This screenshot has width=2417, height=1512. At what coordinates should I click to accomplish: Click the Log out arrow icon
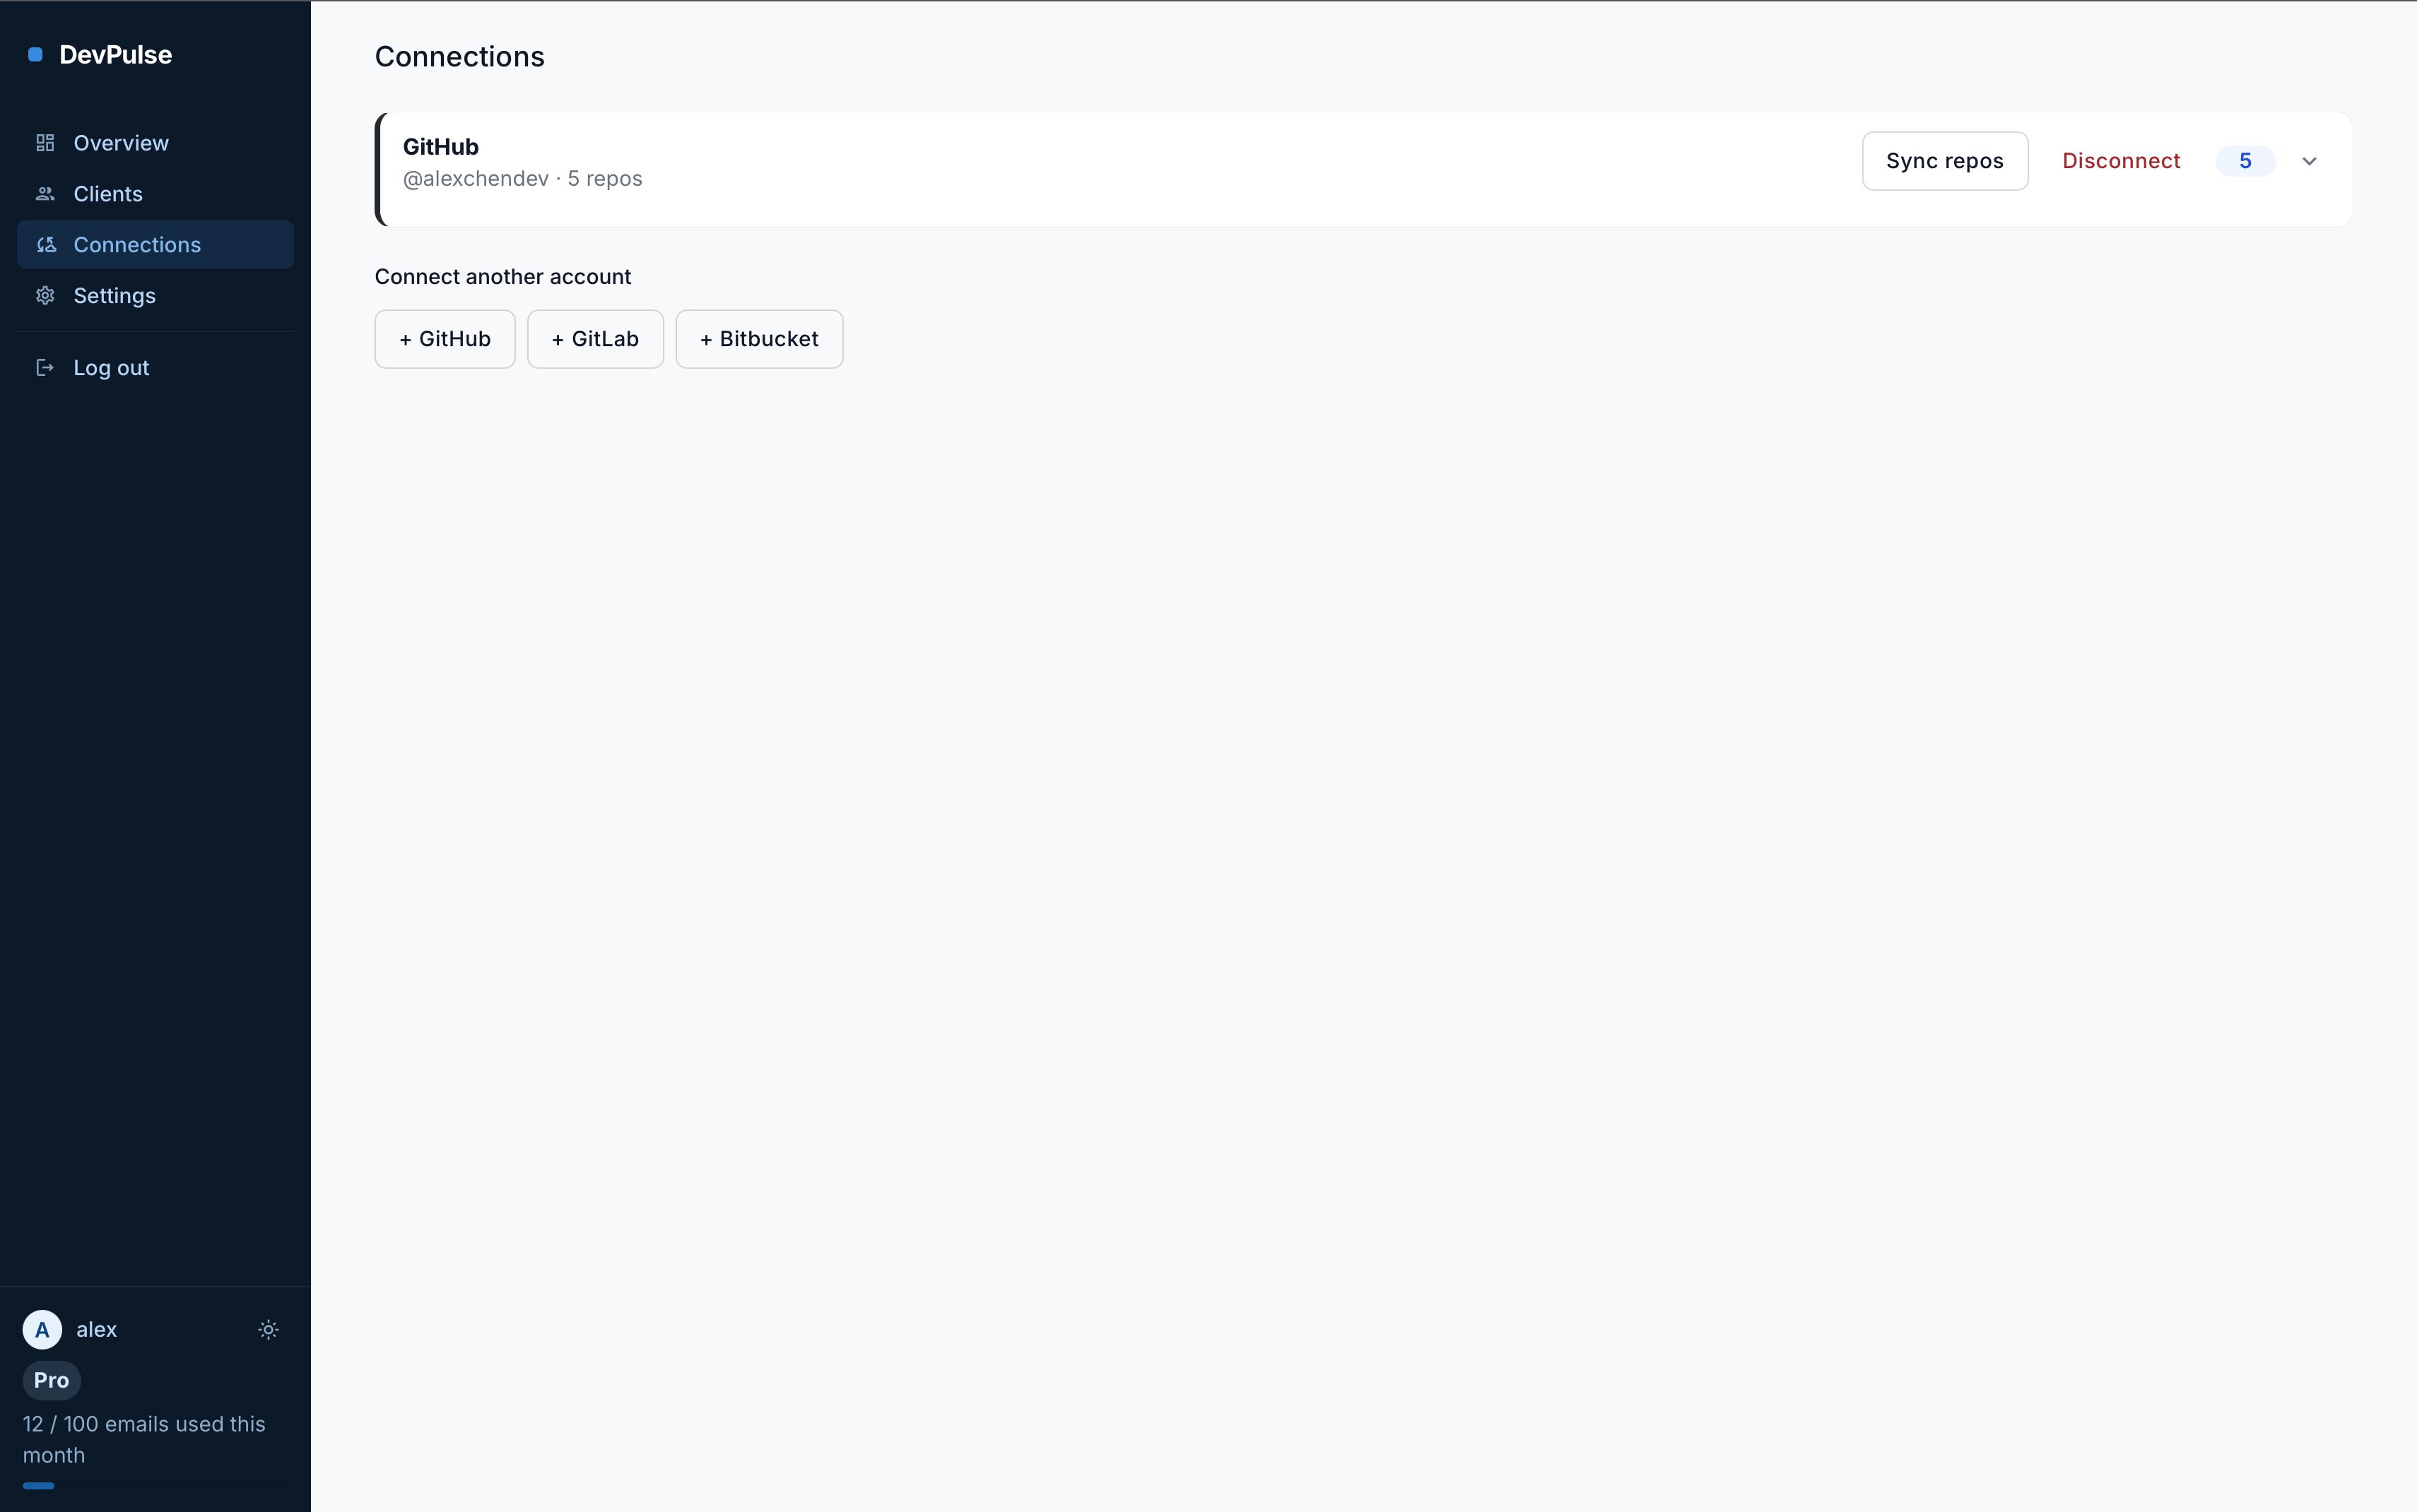pyautogui.click(x=45, y=368)
